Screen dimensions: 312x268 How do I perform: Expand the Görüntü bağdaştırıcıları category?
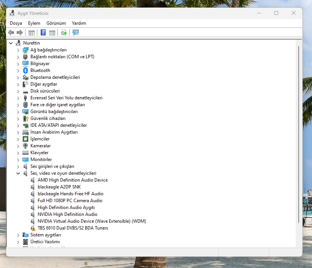[x=18, y=112]
